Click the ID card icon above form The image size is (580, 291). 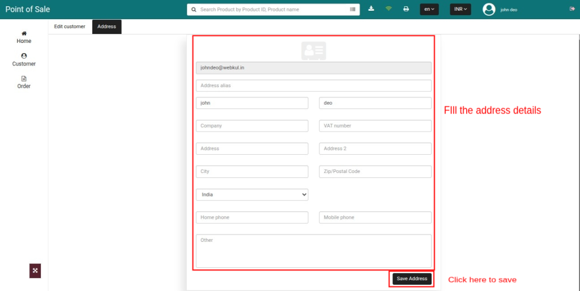(x=314, y=51)
